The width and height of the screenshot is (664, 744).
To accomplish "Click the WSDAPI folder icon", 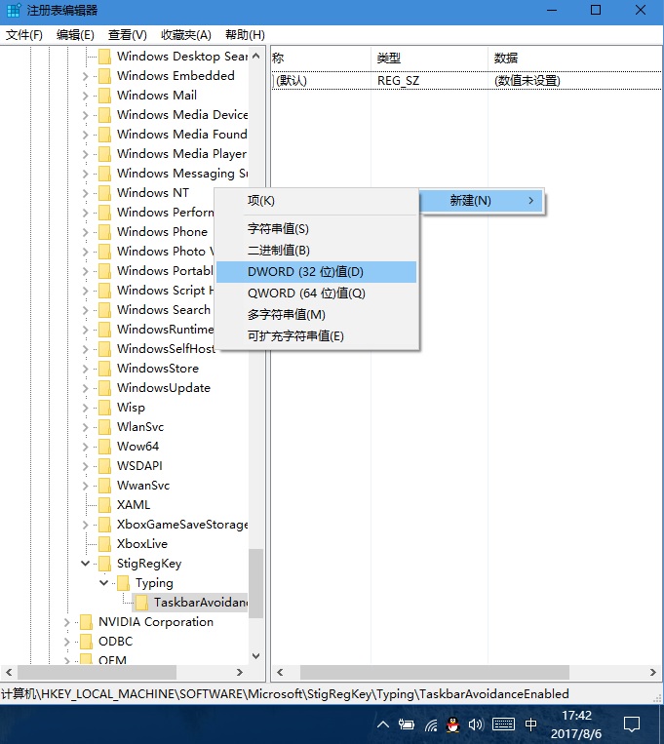I will point(104,465).
